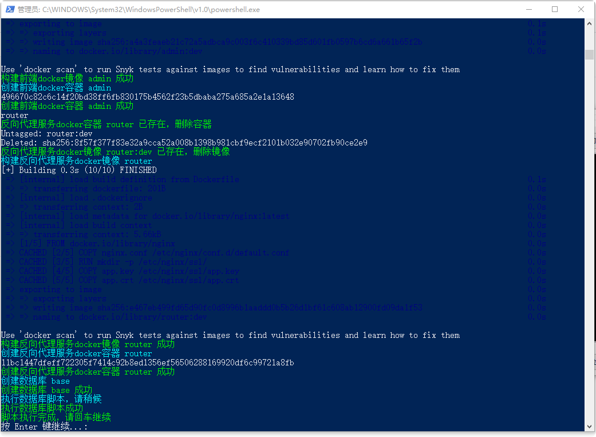This screenshot has height=437, width=596.
Task: Click the '创建数据库 base 成功' status line
Action: (46, 390)
